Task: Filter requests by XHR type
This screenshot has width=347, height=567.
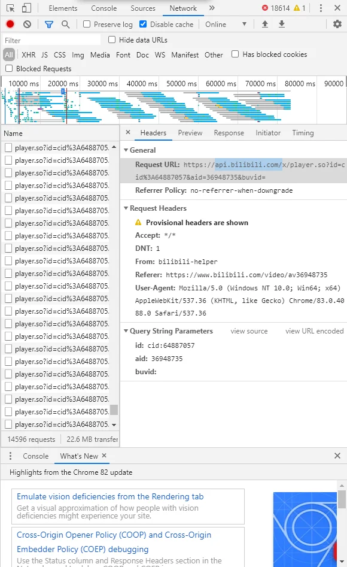Action: coord(29,54)
